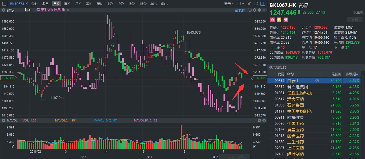365x159 pixels.
Task: Toggle the left sidebar panel icon
Action: click(4, 4)
